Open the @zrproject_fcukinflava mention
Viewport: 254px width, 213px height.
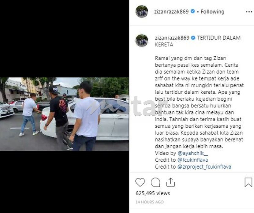(204, 167)
